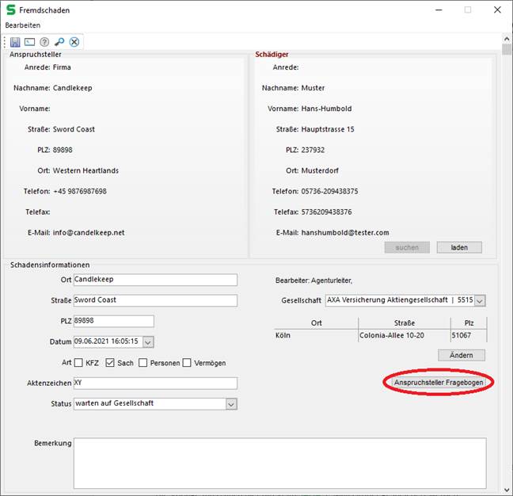
Task: Check the Vermögen checkbox
Action: coord(188,363)
